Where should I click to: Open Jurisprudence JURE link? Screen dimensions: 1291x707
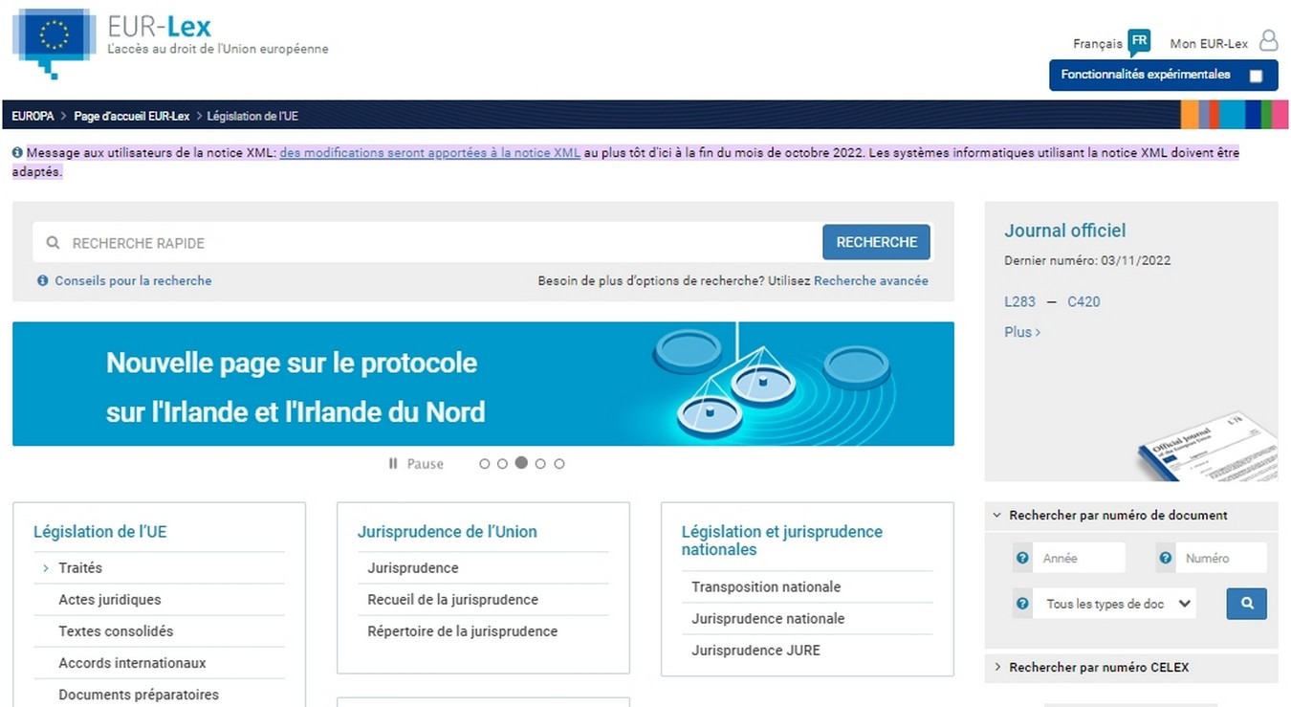[755, 651]
